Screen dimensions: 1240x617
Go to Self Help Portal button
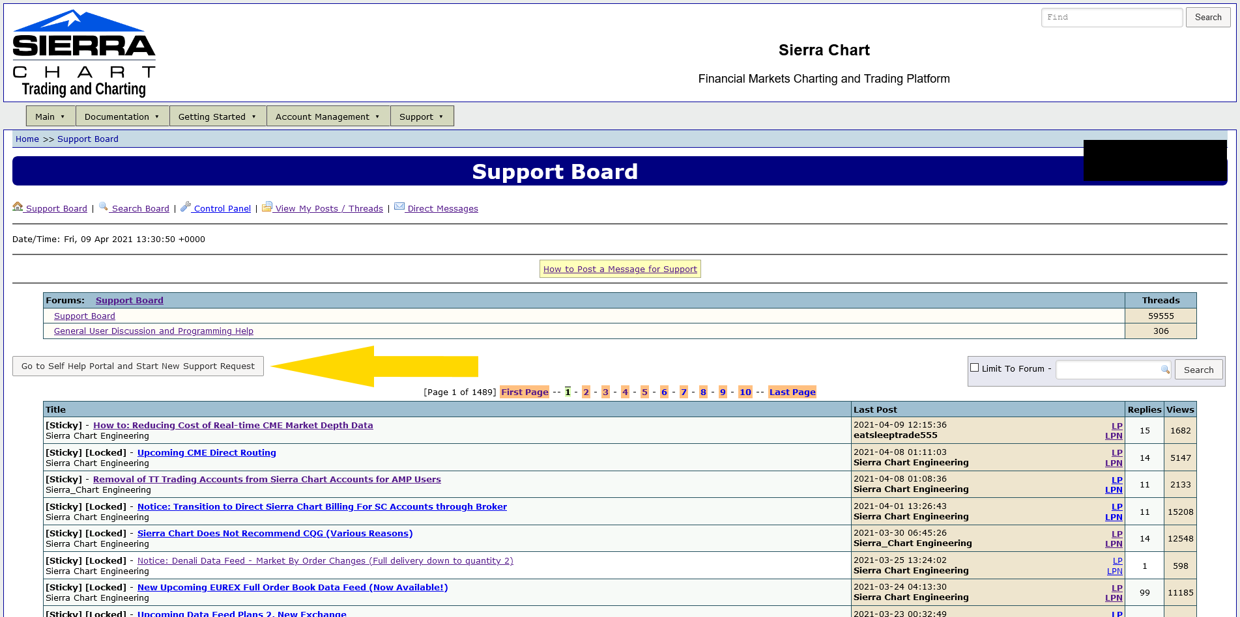tap(138, 366)
